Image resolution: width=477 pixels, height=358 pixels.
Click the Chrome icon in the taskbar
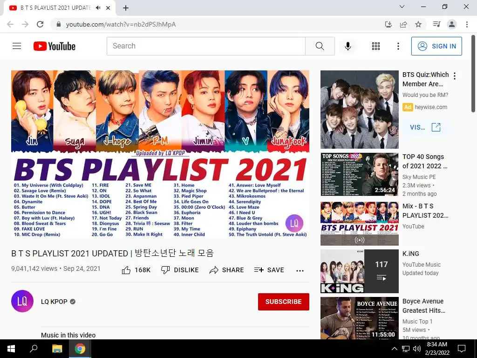point(80,349)
